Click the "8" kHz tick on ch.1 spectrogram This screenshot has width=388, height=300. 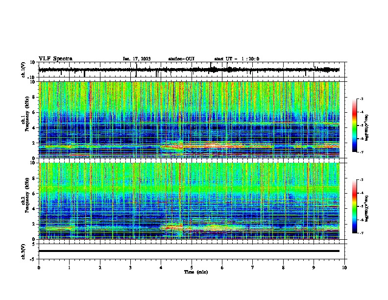click(34, 97)
